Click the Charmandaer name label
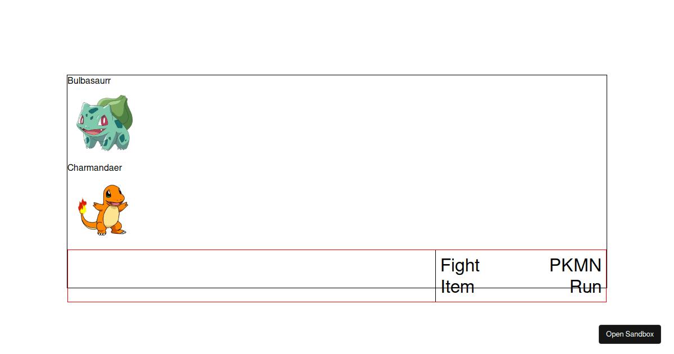The width and height of the screenshot is (674, 354). click(95, 167)
